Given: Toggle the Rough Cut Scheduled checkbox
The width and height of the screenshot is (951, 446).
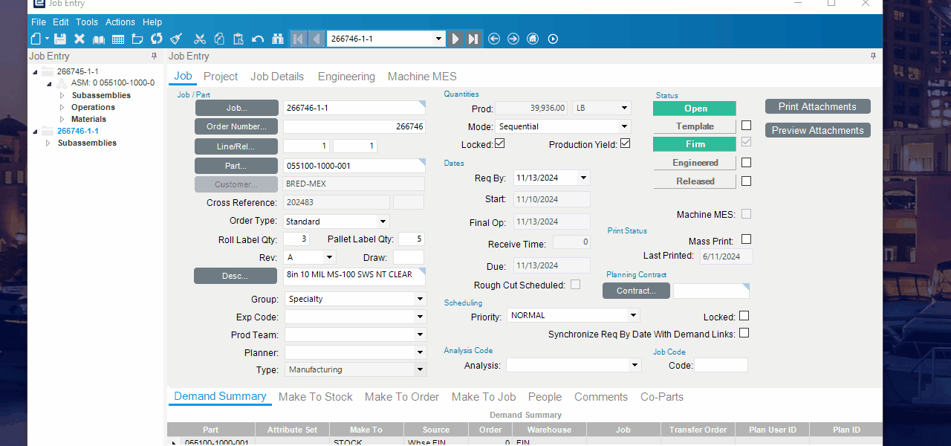Looking at the screenshot, I should coord(575,284).
